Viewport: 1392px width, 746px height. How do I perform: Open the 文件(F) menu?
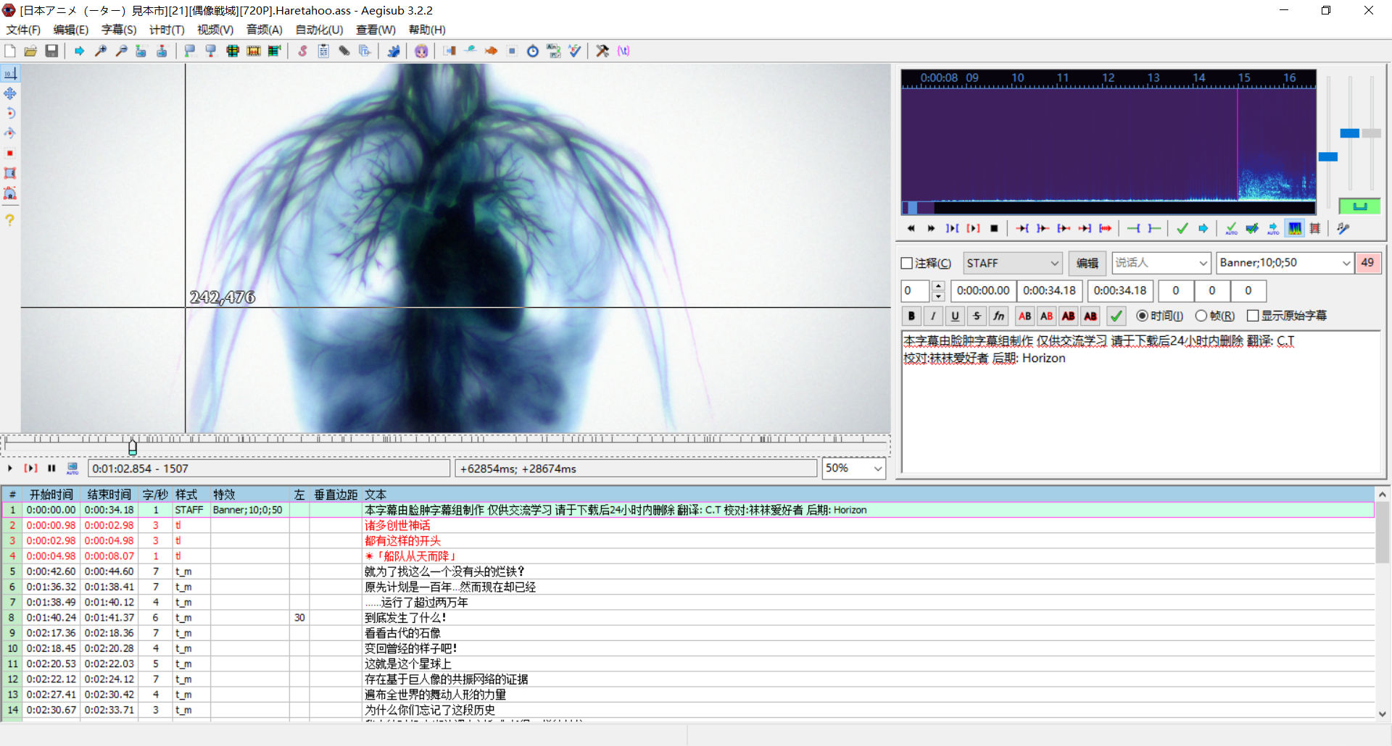[x=23, y=30]
